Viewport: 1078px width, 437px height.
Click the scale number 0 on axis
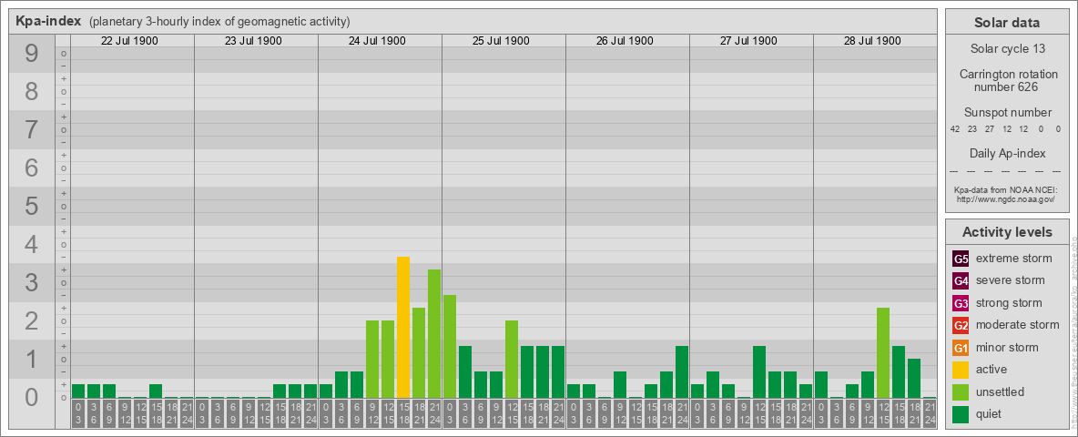pyautogui.click(x=32, y=397)
